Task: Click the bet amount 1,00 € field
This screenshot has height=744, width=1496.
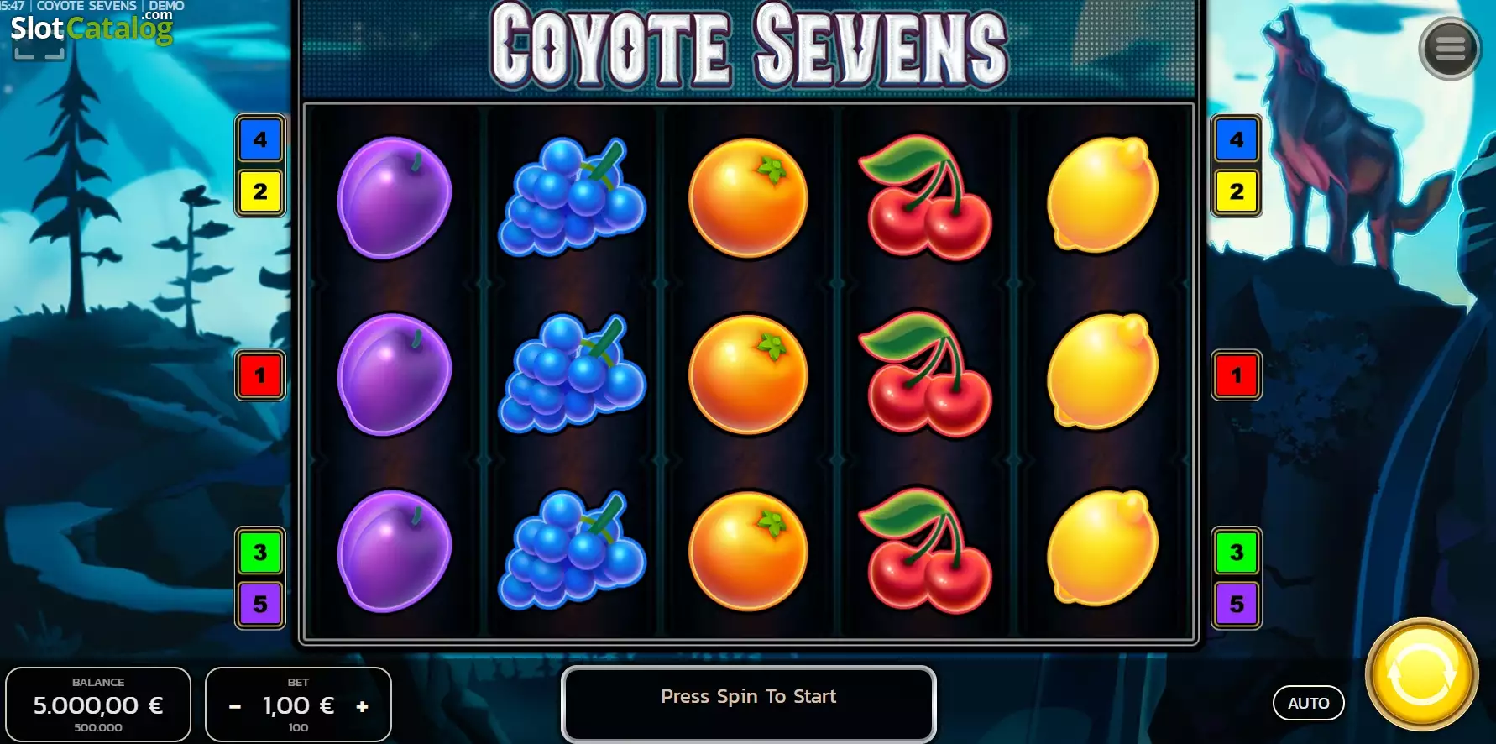Action: pyautogui.click(x=298, y=705)
